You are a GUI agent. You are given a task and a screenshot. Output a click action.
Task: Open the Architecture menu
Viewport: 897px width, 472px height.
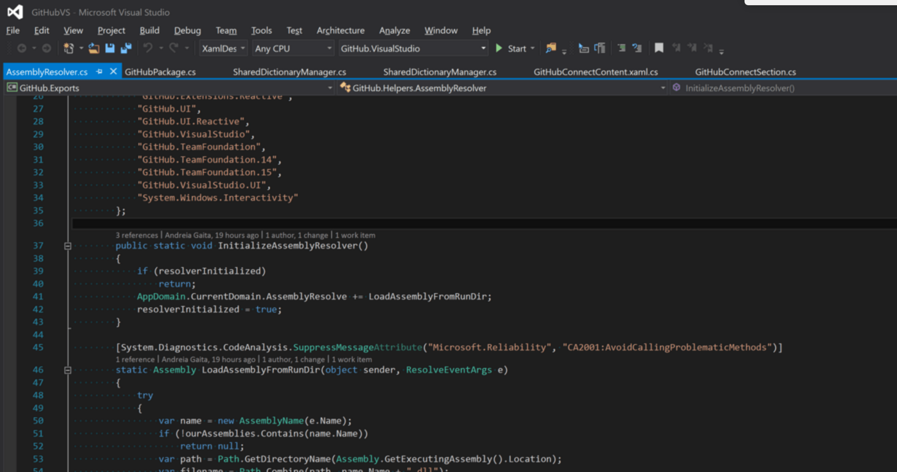[340, 30]
